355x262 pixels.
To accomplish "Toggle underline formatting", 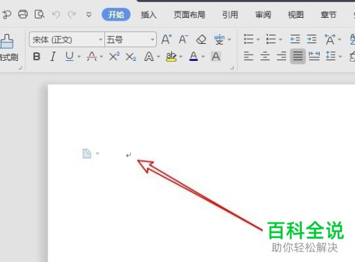I will (x=70, y=57).
